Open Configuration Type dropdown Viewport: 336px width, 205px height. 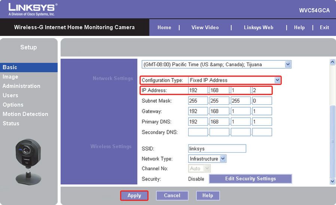[x=277, y=80]
